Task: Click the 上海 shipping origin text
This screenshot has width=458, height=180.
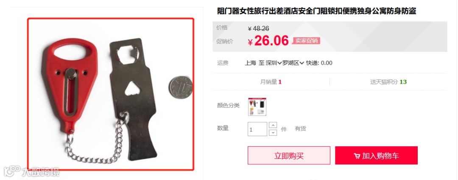Action: click(x=250, y=63)
